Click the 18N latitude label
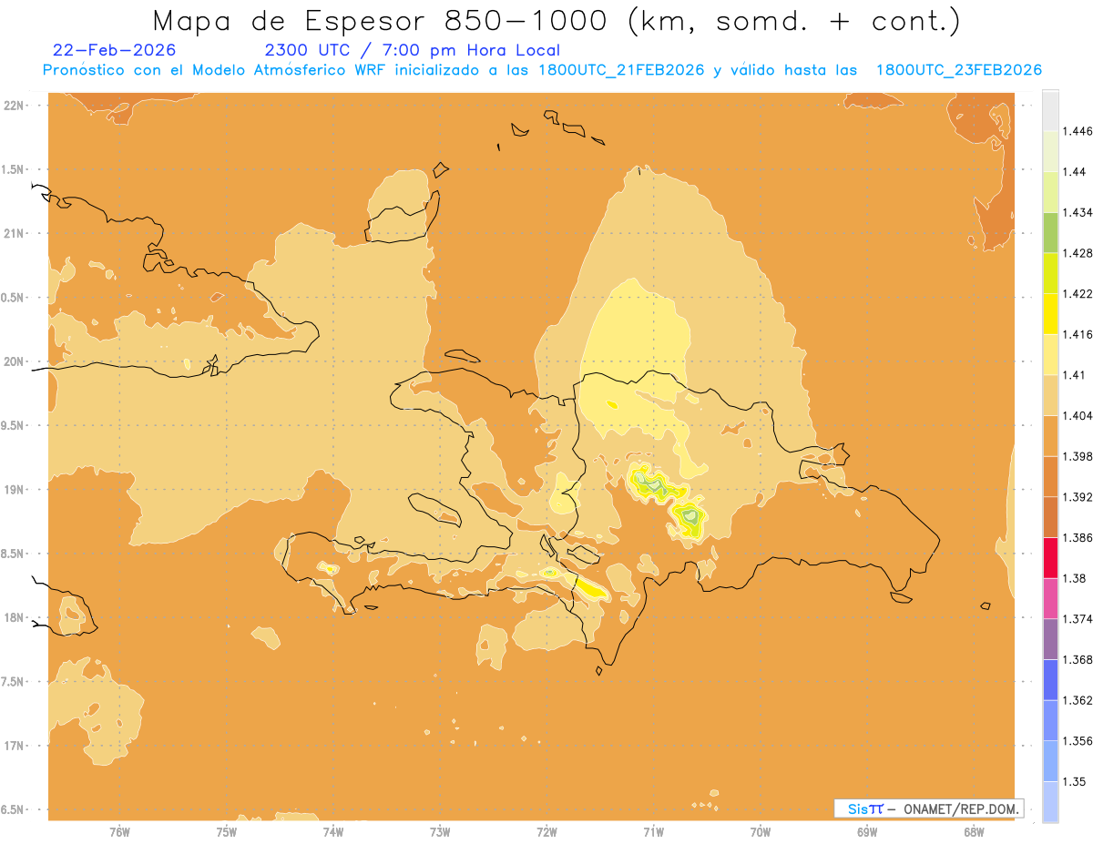 [x=14, y=617]
